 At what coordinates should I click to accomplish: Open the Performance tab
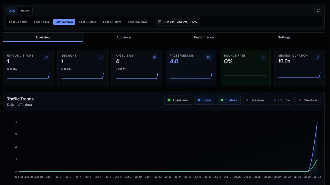204,37
